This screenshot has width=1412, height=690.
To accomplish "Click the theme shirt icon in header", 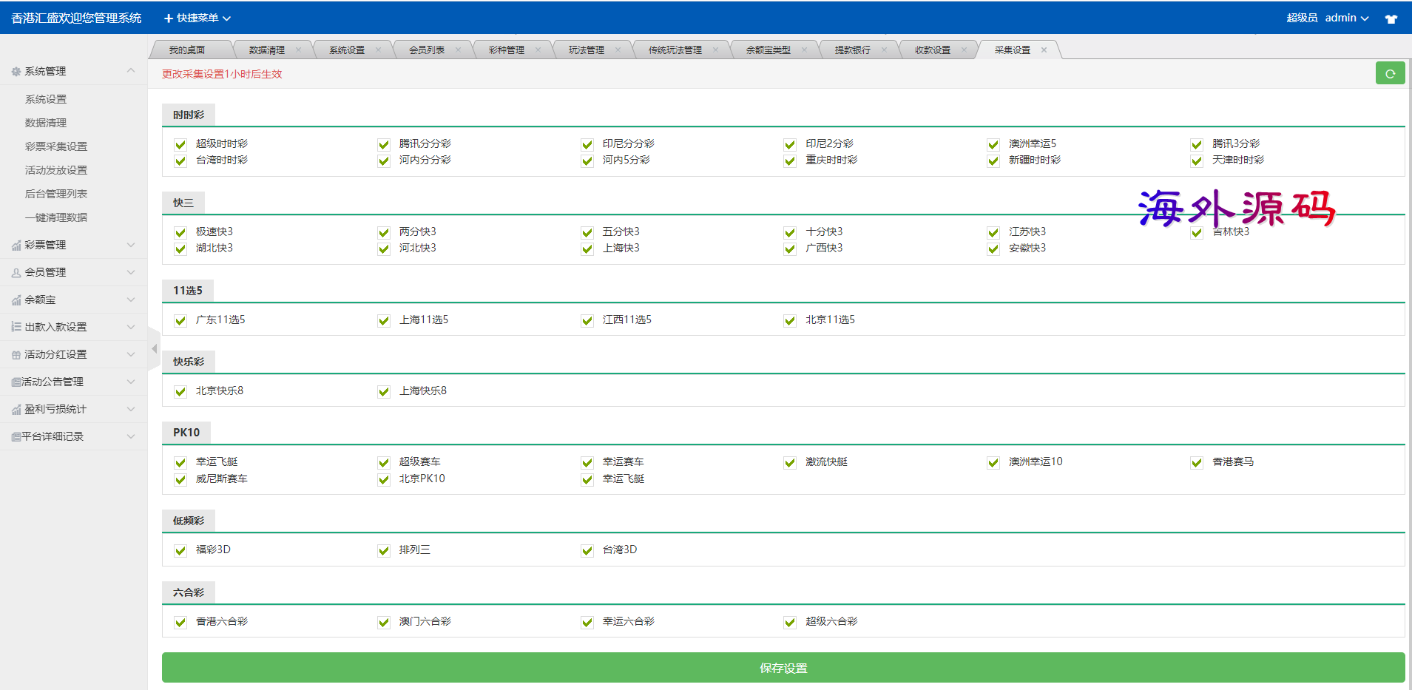I will pyautogui.click(x=1391, y=18).
